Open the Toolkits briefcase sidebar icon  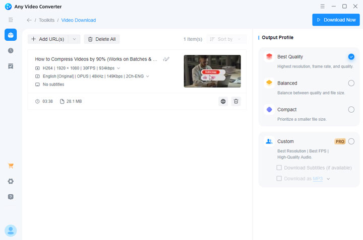(11, 35)
